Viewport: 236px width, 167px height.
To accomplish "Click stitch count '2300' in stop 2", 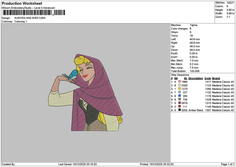I will click(184, 85).
